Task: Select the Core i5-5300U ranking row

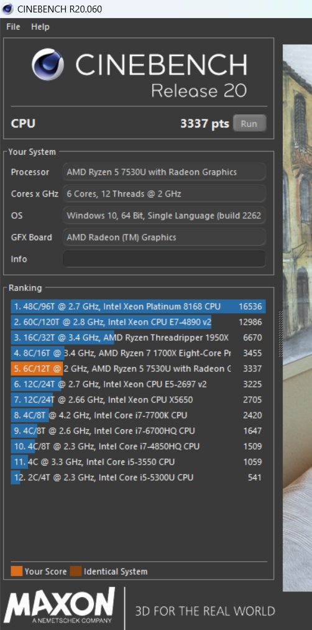Action: tap(138, 478)
